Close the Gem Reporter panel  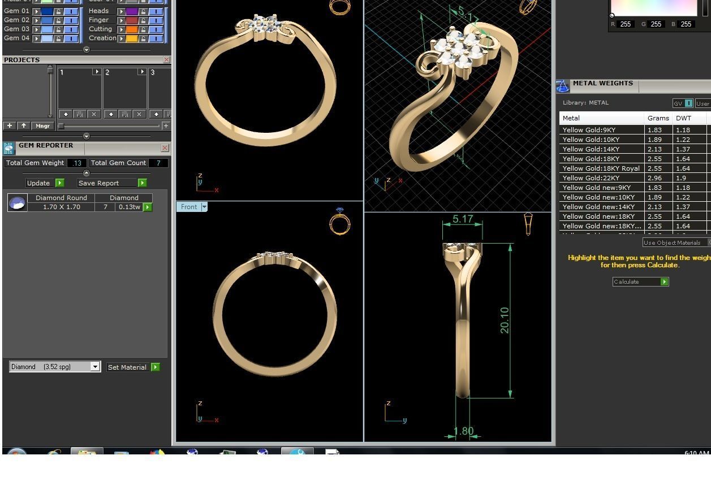point(165,148)
